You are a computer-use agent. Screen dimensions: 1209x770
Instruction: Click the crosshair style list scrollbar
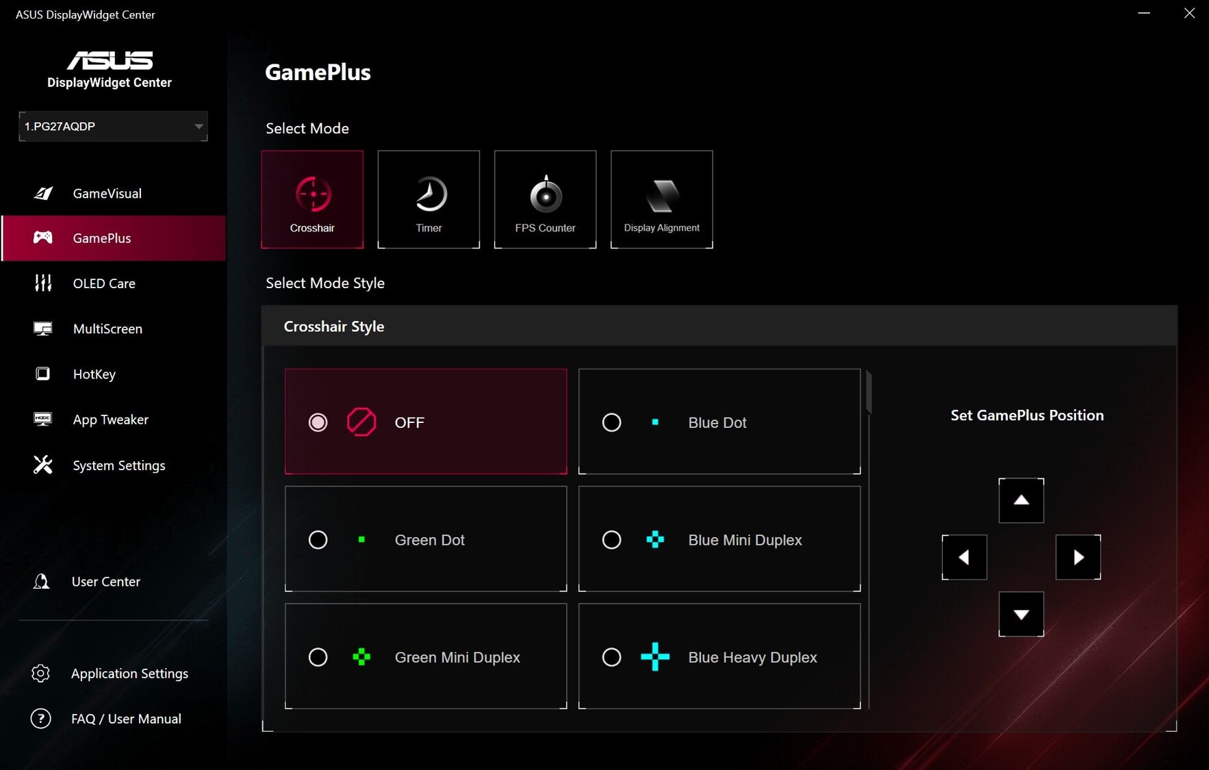pyautogui.click(x=869, y=394)
